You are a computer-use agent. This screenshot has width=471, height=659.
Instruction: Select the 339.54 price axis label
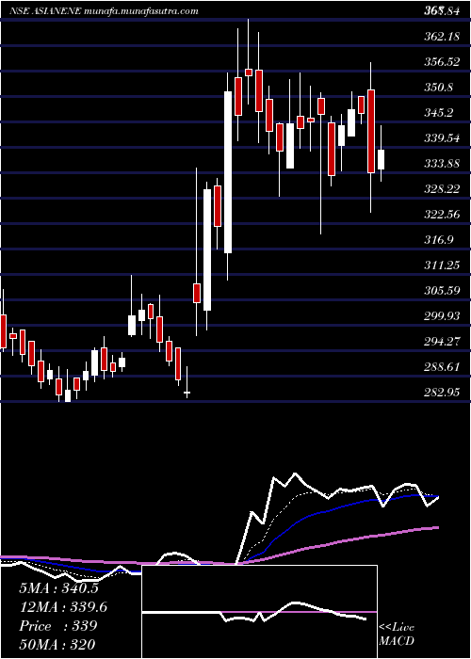[x=442, y=137]
